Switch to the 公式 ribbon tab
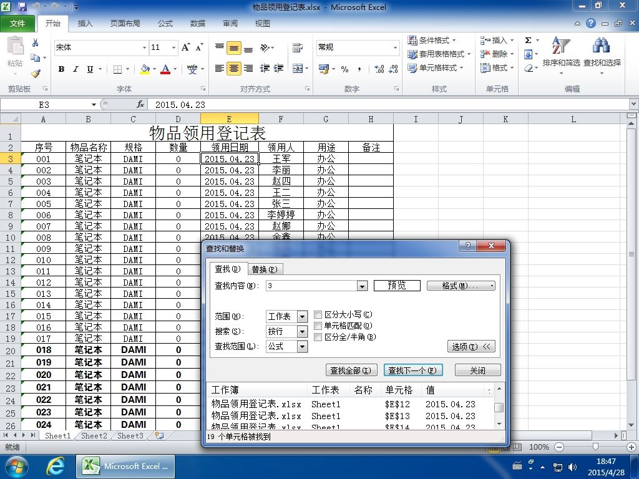Screen dimensions: 639x479 click(x=165, y=24)
